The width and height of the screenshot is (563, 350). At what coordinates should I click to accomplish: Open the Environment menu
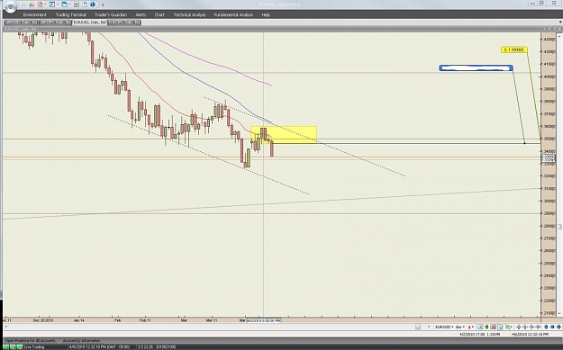35,14
